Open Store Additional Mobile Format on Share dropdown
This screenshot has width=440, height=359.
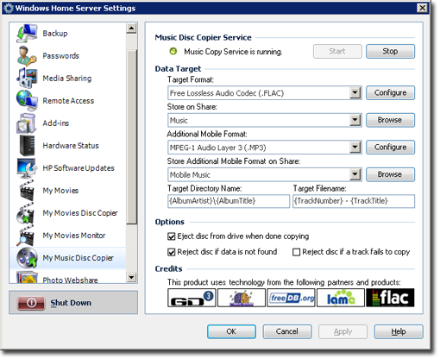[x=355, y=174]
